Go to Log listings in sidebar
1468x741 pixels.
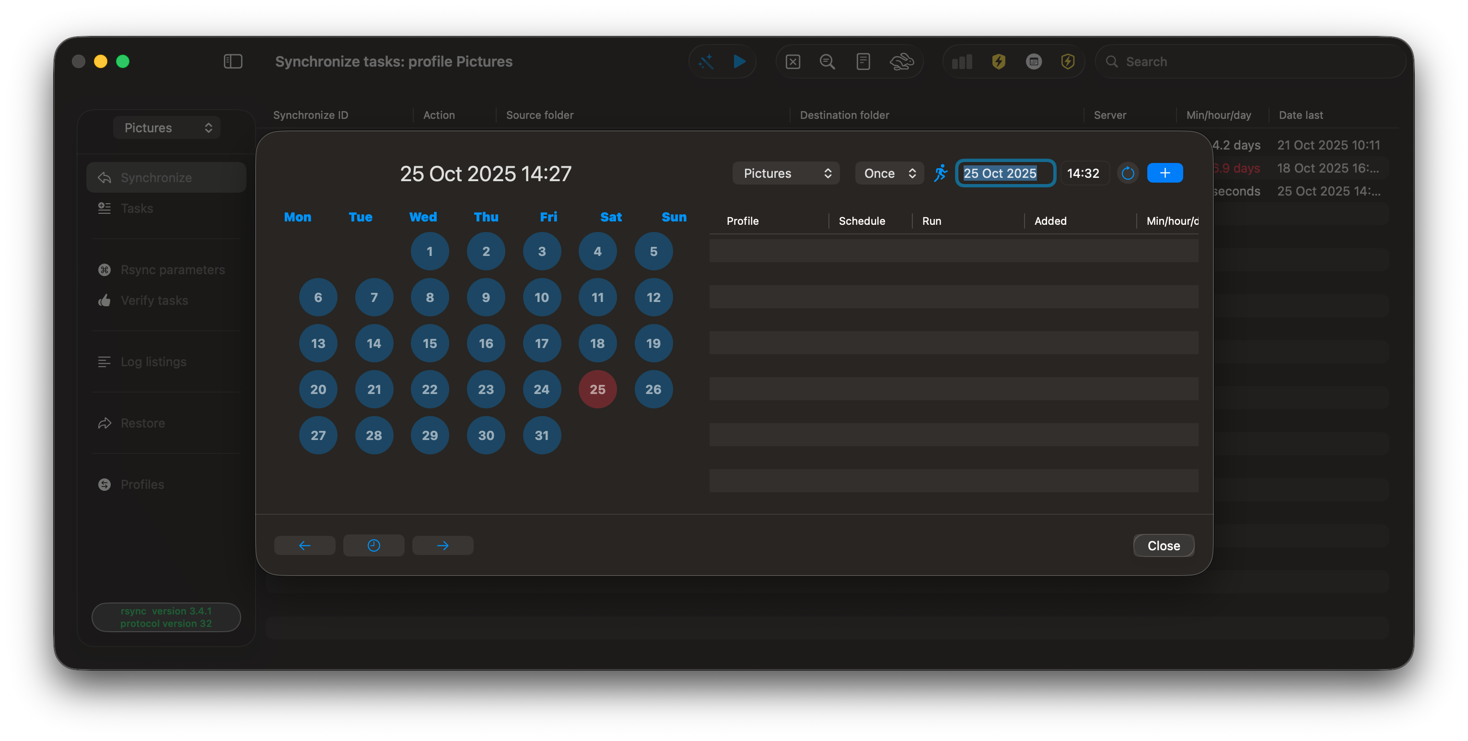click(153, 362)
